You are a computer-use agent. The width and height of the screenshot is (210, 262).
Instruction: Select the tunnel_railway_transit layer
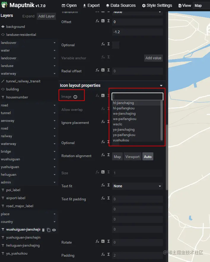pos(23,81)
